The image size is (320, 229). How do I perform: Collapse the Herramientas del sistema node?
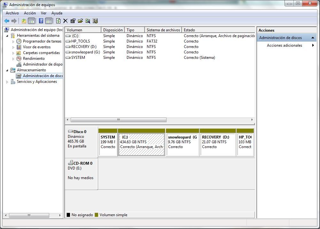tap(7, 36)
